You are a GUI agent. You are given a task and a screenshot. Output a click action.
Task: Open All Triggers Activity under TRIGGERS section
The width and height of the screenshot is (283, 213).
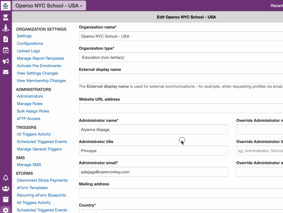(34, 134)
